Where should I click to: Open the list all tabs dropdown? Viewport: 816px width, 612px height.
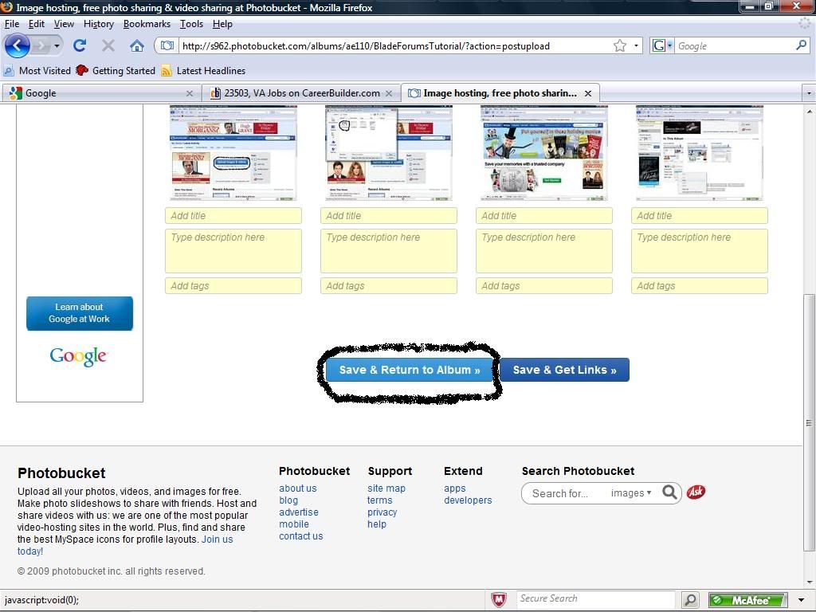(808, 93)
